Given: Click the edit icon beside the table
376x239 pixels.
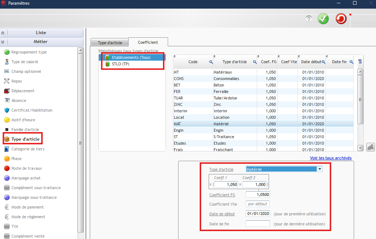Looking at the screenshot, I should coord(371,147).
